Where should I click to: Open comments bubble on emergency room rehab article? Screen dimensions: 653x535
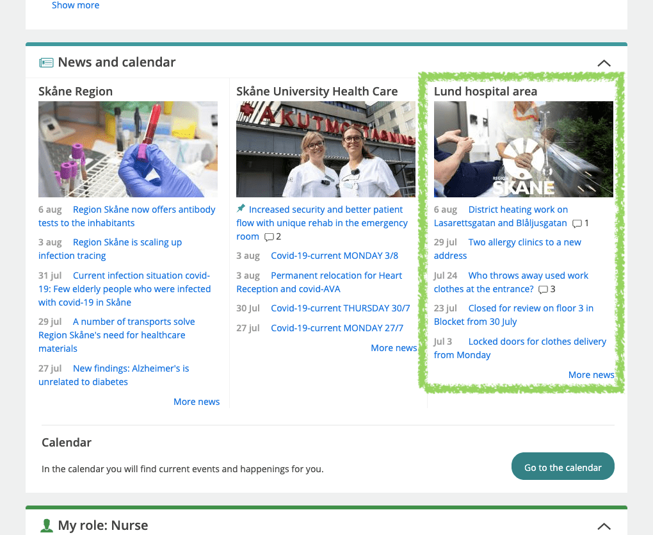(270, 237)
